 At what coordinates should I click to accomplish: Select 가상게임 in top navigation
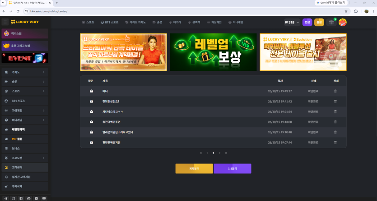coord(214,22)
